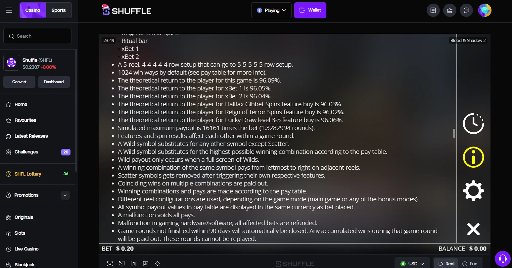Screen dimensions: 512x268
Task: Click the game info scrollbar handle
Action: tap(454, 133)
